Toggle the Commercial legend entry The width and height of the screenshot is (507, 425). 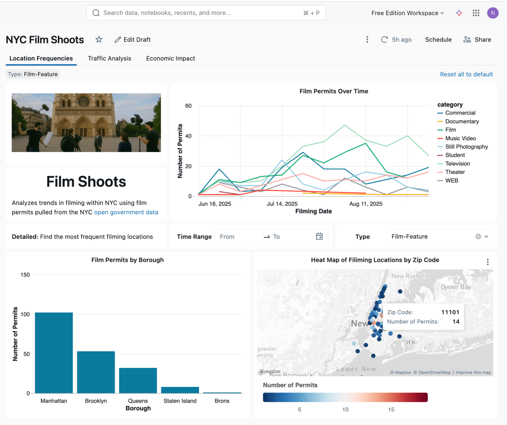click(x=456, y=113)
